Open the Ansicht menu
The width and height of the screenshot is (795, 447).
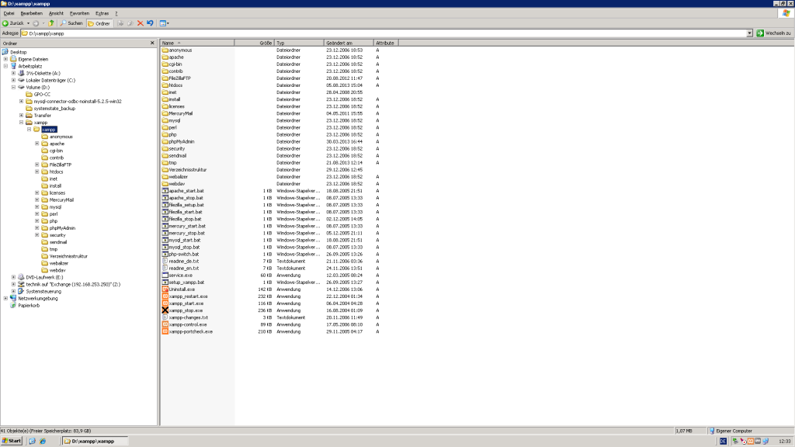pos(56,13)
